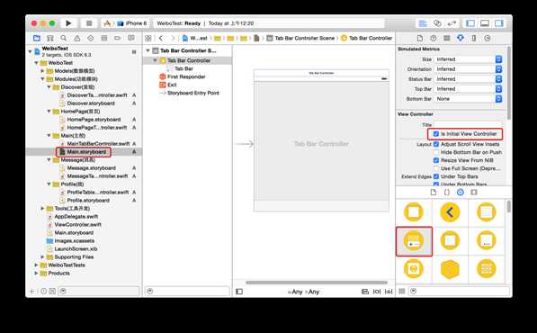
Task: Open the Report navigator speech bubble icon
Action: [x=131, y=38]
